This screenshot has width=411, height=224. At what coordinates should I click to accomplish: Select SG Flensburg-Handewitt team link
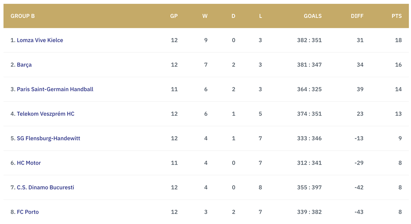click(48, 138)
